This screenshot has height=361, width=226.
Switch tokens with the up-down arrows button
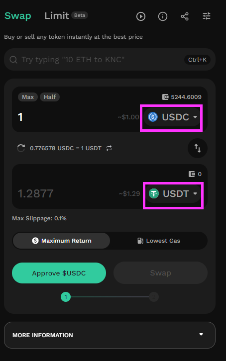tap(198, 148)
